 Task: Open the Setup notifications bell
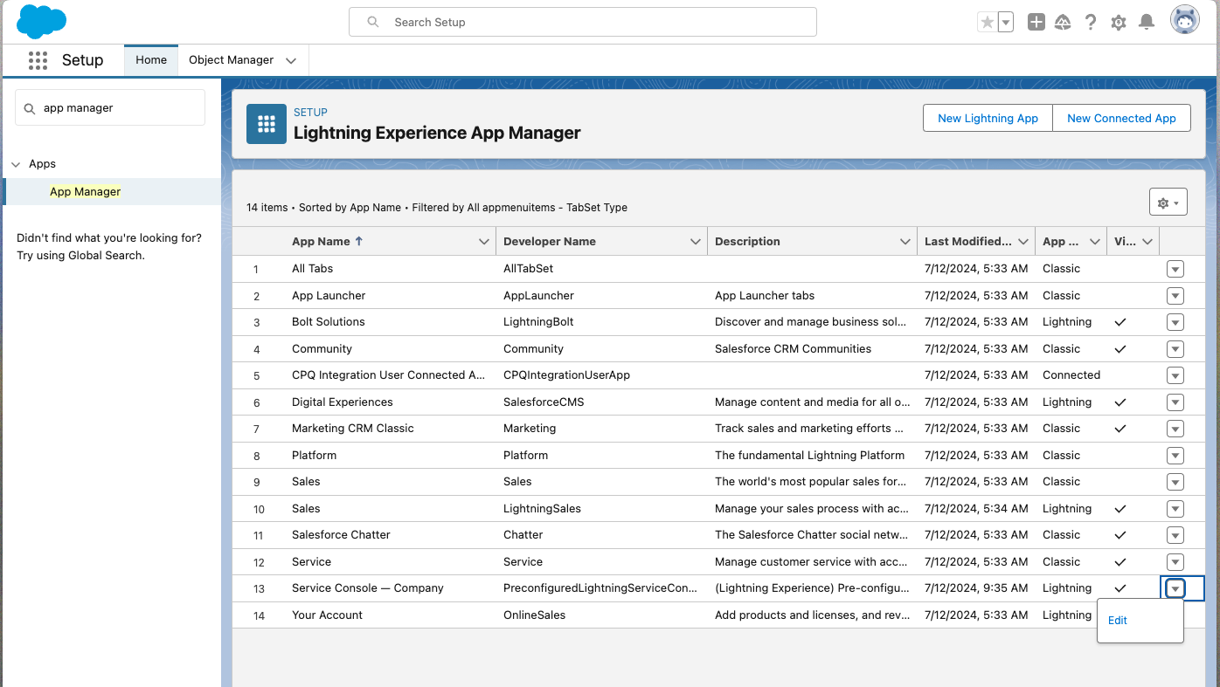tap(1147, 21)
